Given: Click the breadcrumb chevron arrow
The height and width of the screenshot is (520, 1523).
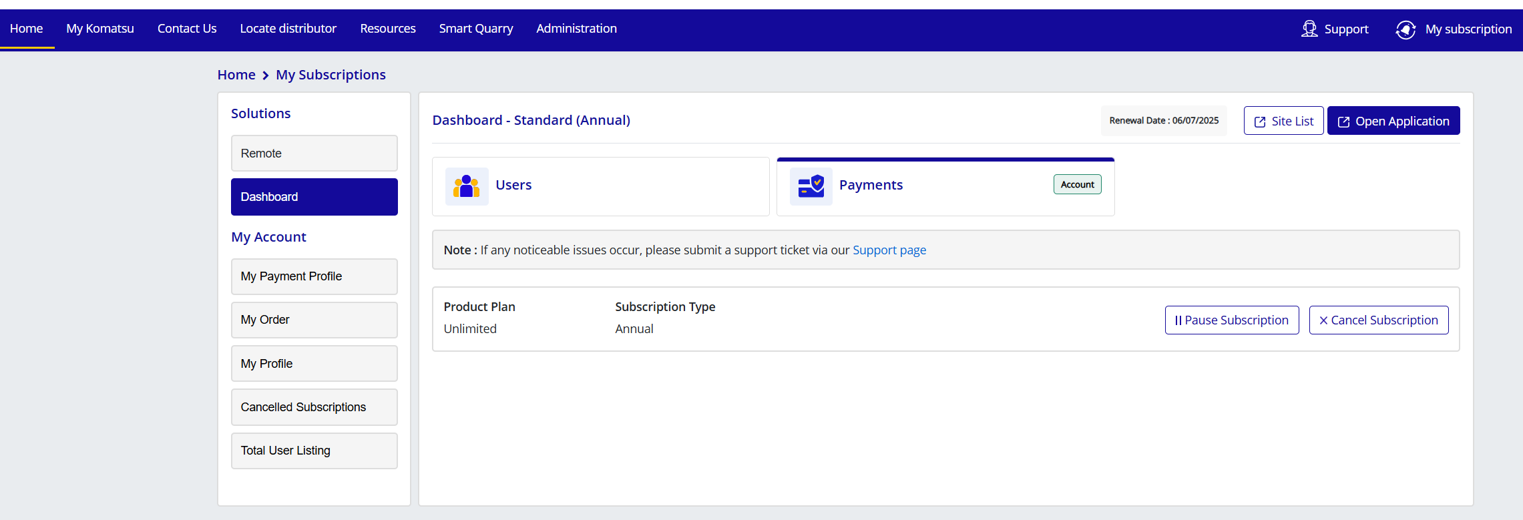Looking at the screenshot, I should (x=266, y=75).
